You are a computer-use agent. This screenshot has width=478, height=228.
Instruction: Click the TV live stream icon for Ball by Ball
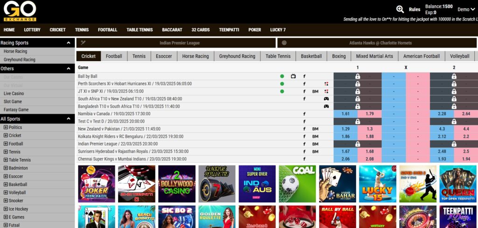click(x=293, y=76)
